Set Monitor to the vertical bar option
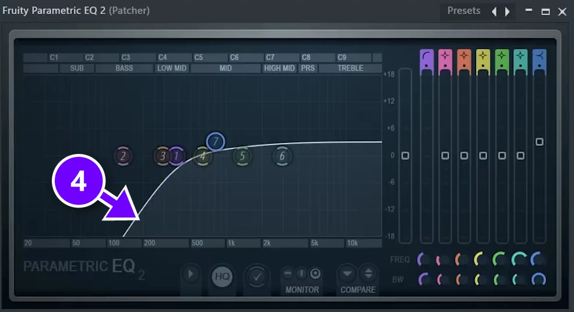The height and width of the screenshot is (312, 574). click(301, 274)
